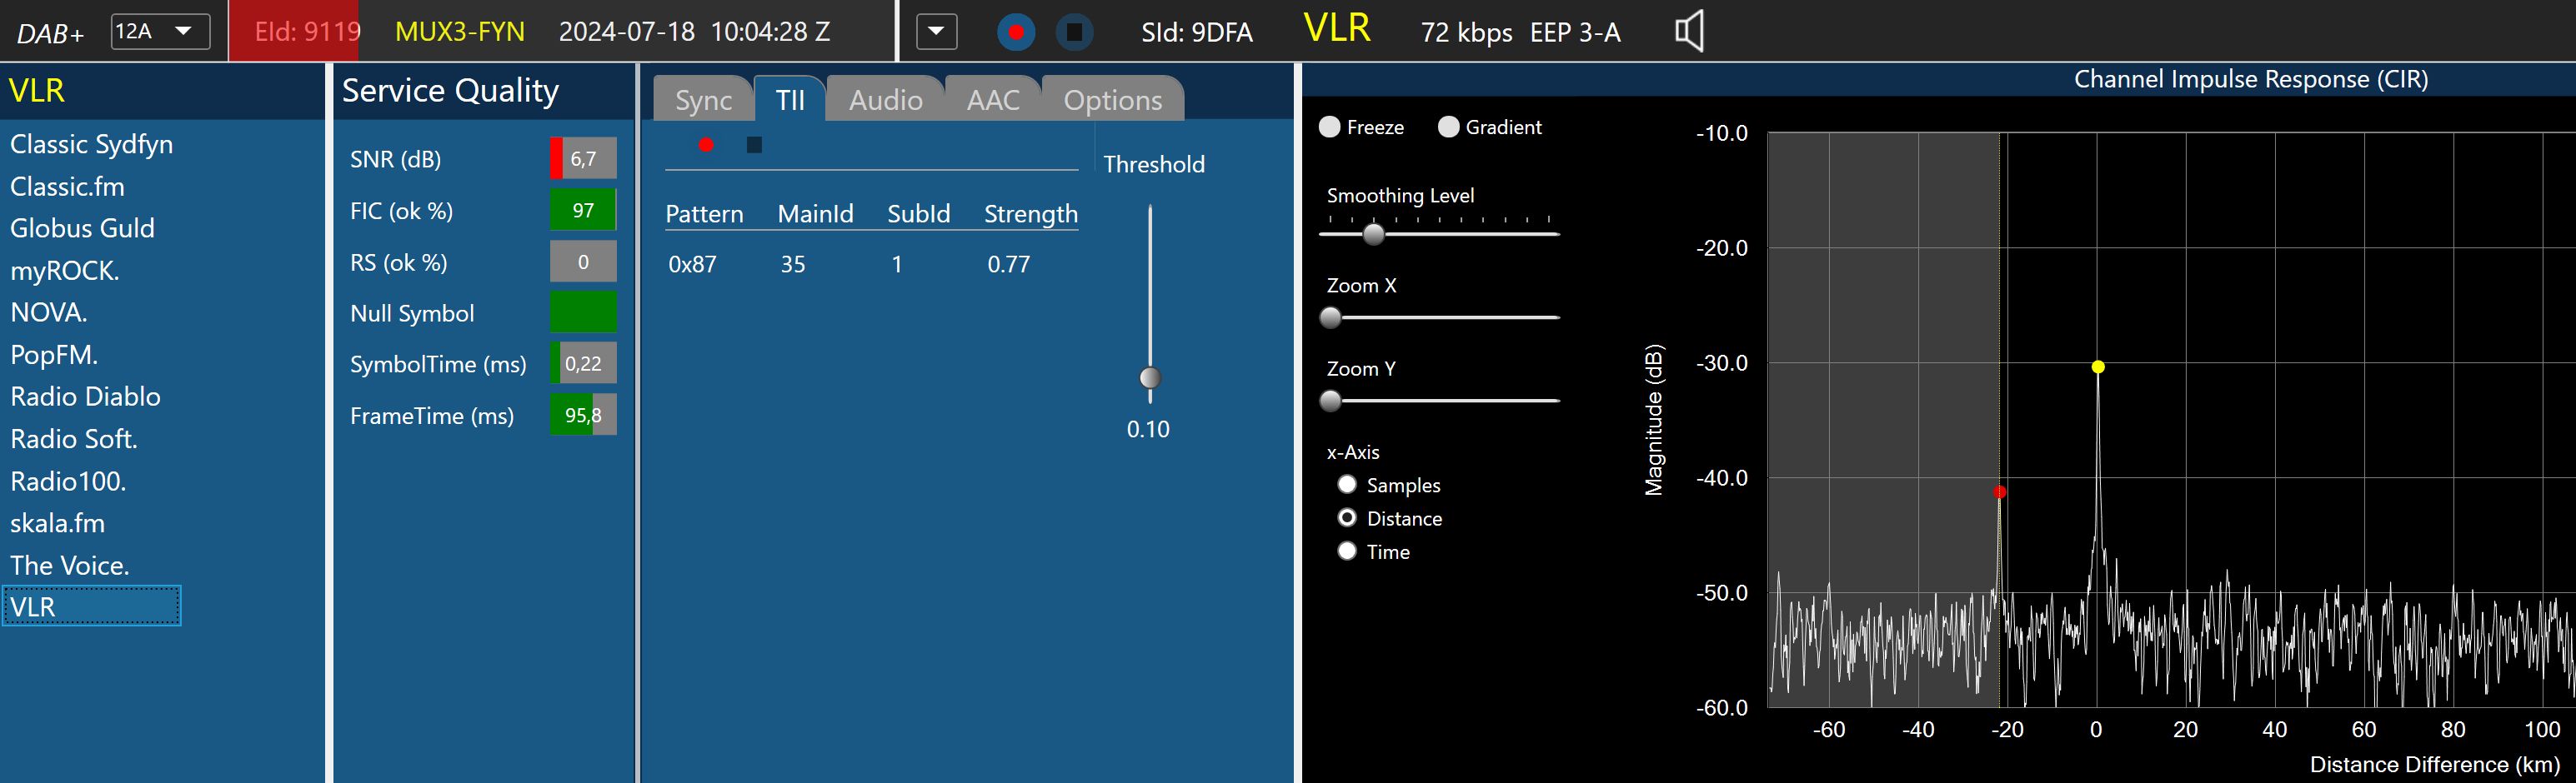2576x783 pixels.
Task: Mute audio with the speaker icon
Action: [1688, 31]
